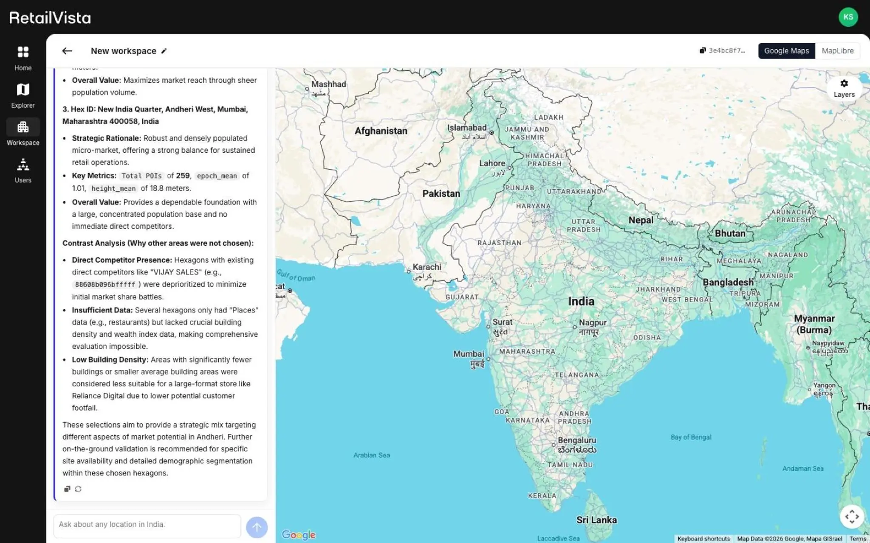870x543 pixels.
Task: Click the Hex ID New India Quarter heading
Action: [x=155, y=115]
